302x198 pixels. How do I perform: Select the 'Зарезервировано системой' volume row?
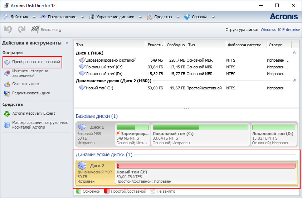186,60
